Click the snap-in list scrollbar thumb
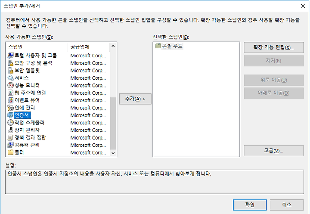310x214 pixels. (x=113, y=123)
